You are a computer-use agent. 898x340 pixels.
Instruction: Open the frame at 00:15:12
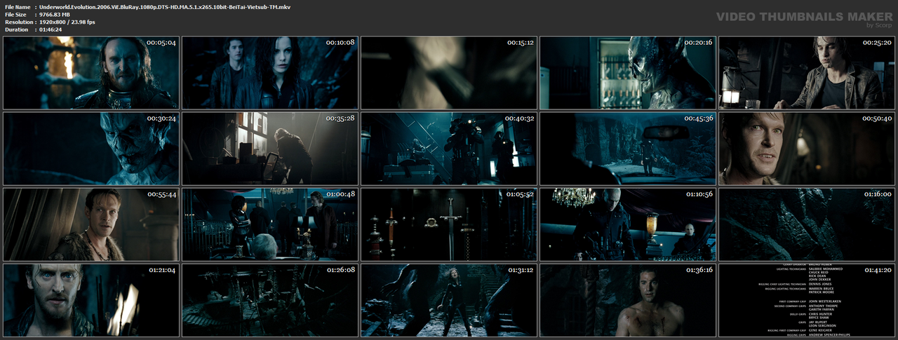click(x=448, y=73)
